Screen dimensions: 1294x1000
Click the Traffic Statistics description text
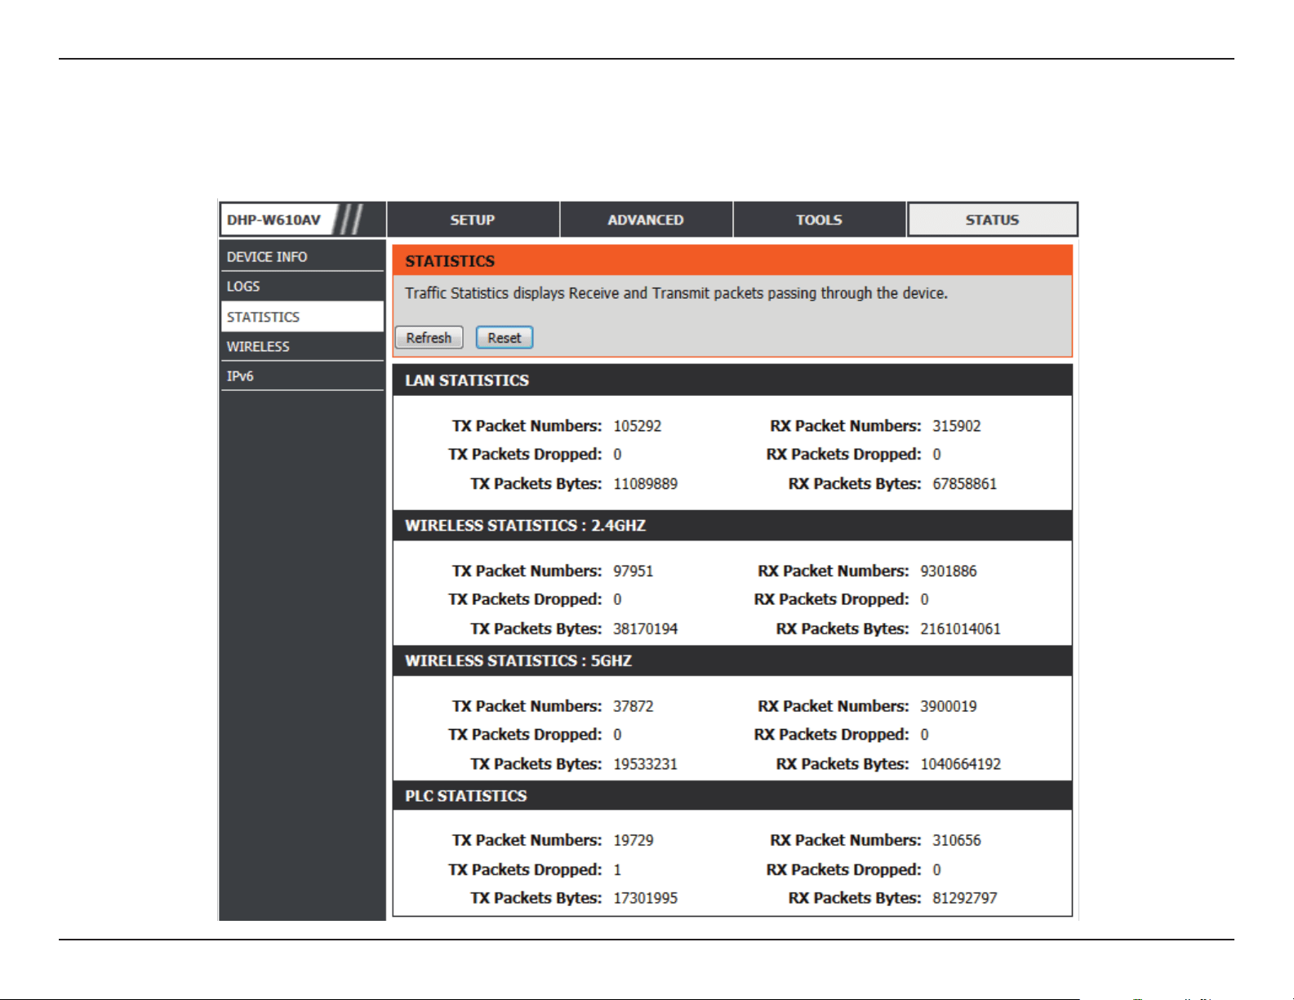tap(676, 293)
